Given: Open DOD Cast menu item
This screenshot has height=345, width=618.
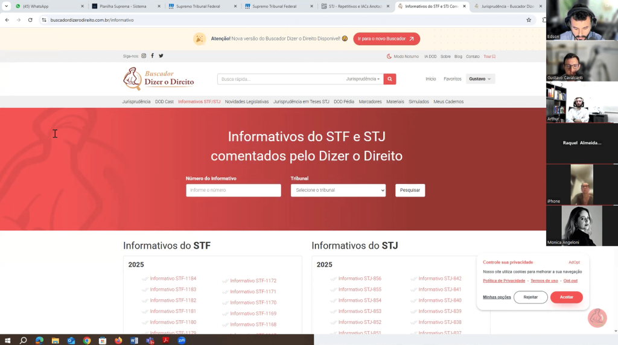Looking at the screenshot, I should pyautogui.click(x=164, y=101).
